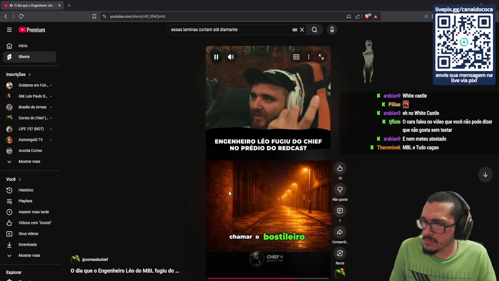Click the Explorar section heading
Image resolution: width=499 pixels, height=281 pixels.
14,272
